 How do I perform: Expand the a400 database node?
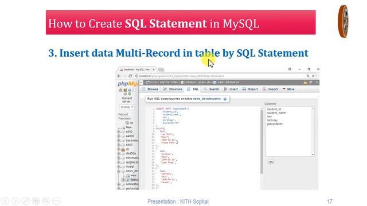(119, 132)
